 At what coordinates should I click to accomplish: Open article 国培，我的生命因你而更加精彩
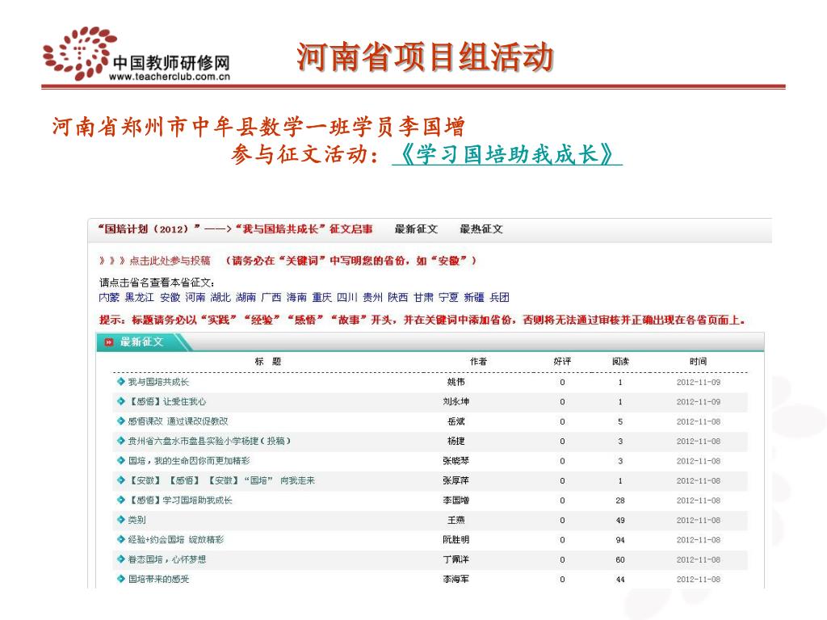click(189, 461)
